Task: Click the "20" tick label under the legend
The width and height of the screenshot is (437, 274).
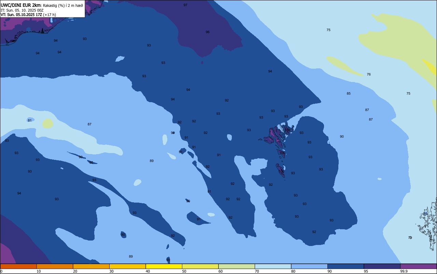Action: (x=75, y=271)
